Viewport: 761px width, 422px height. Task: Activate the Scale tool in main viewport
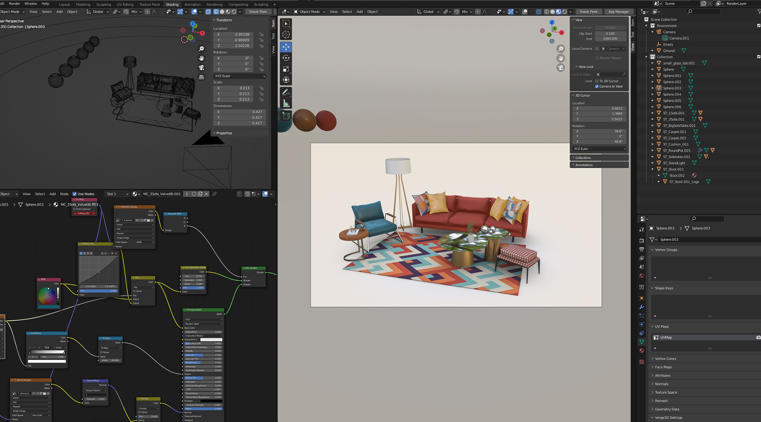(286, 69)
